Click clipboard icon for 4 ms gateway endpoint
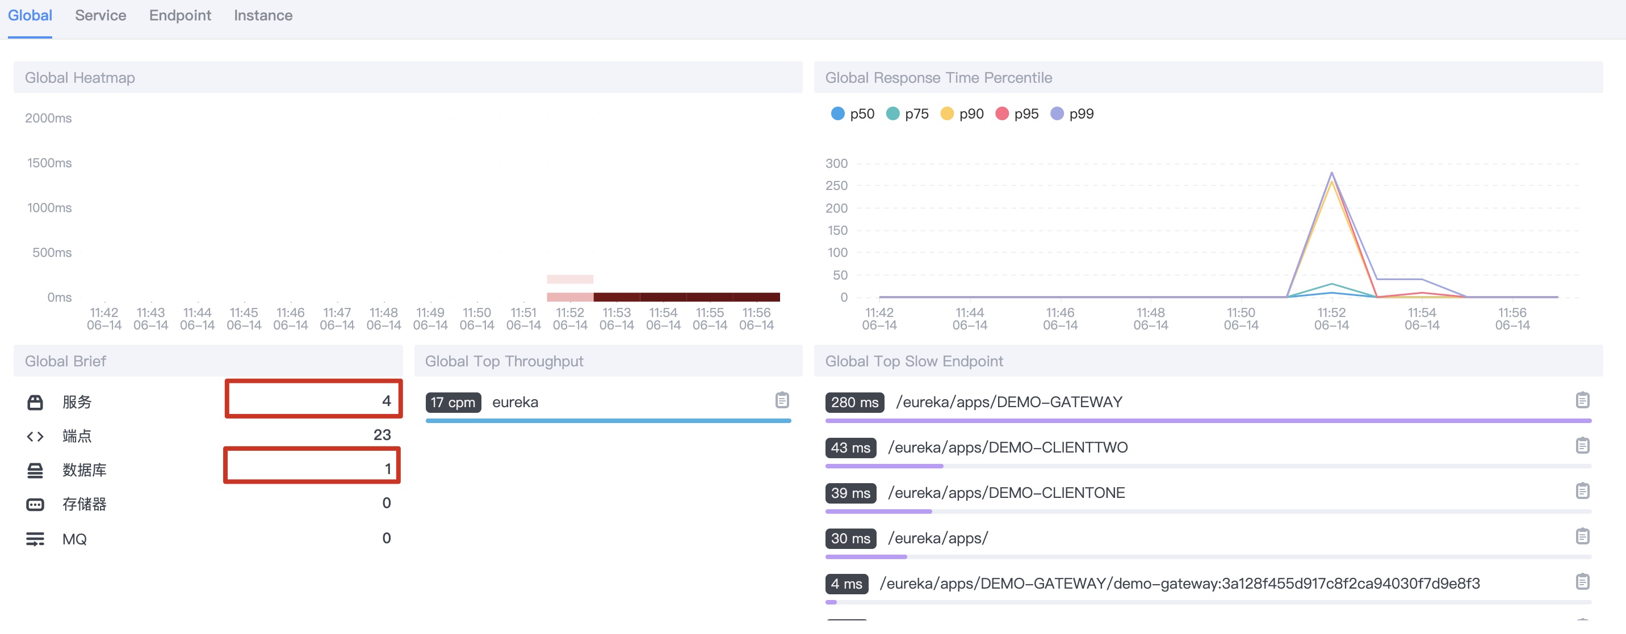 coord(1582,582)
